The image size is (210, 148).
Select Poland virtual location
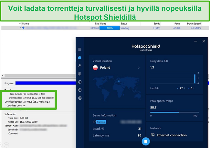pyautogui.click(x=116, y=68)
